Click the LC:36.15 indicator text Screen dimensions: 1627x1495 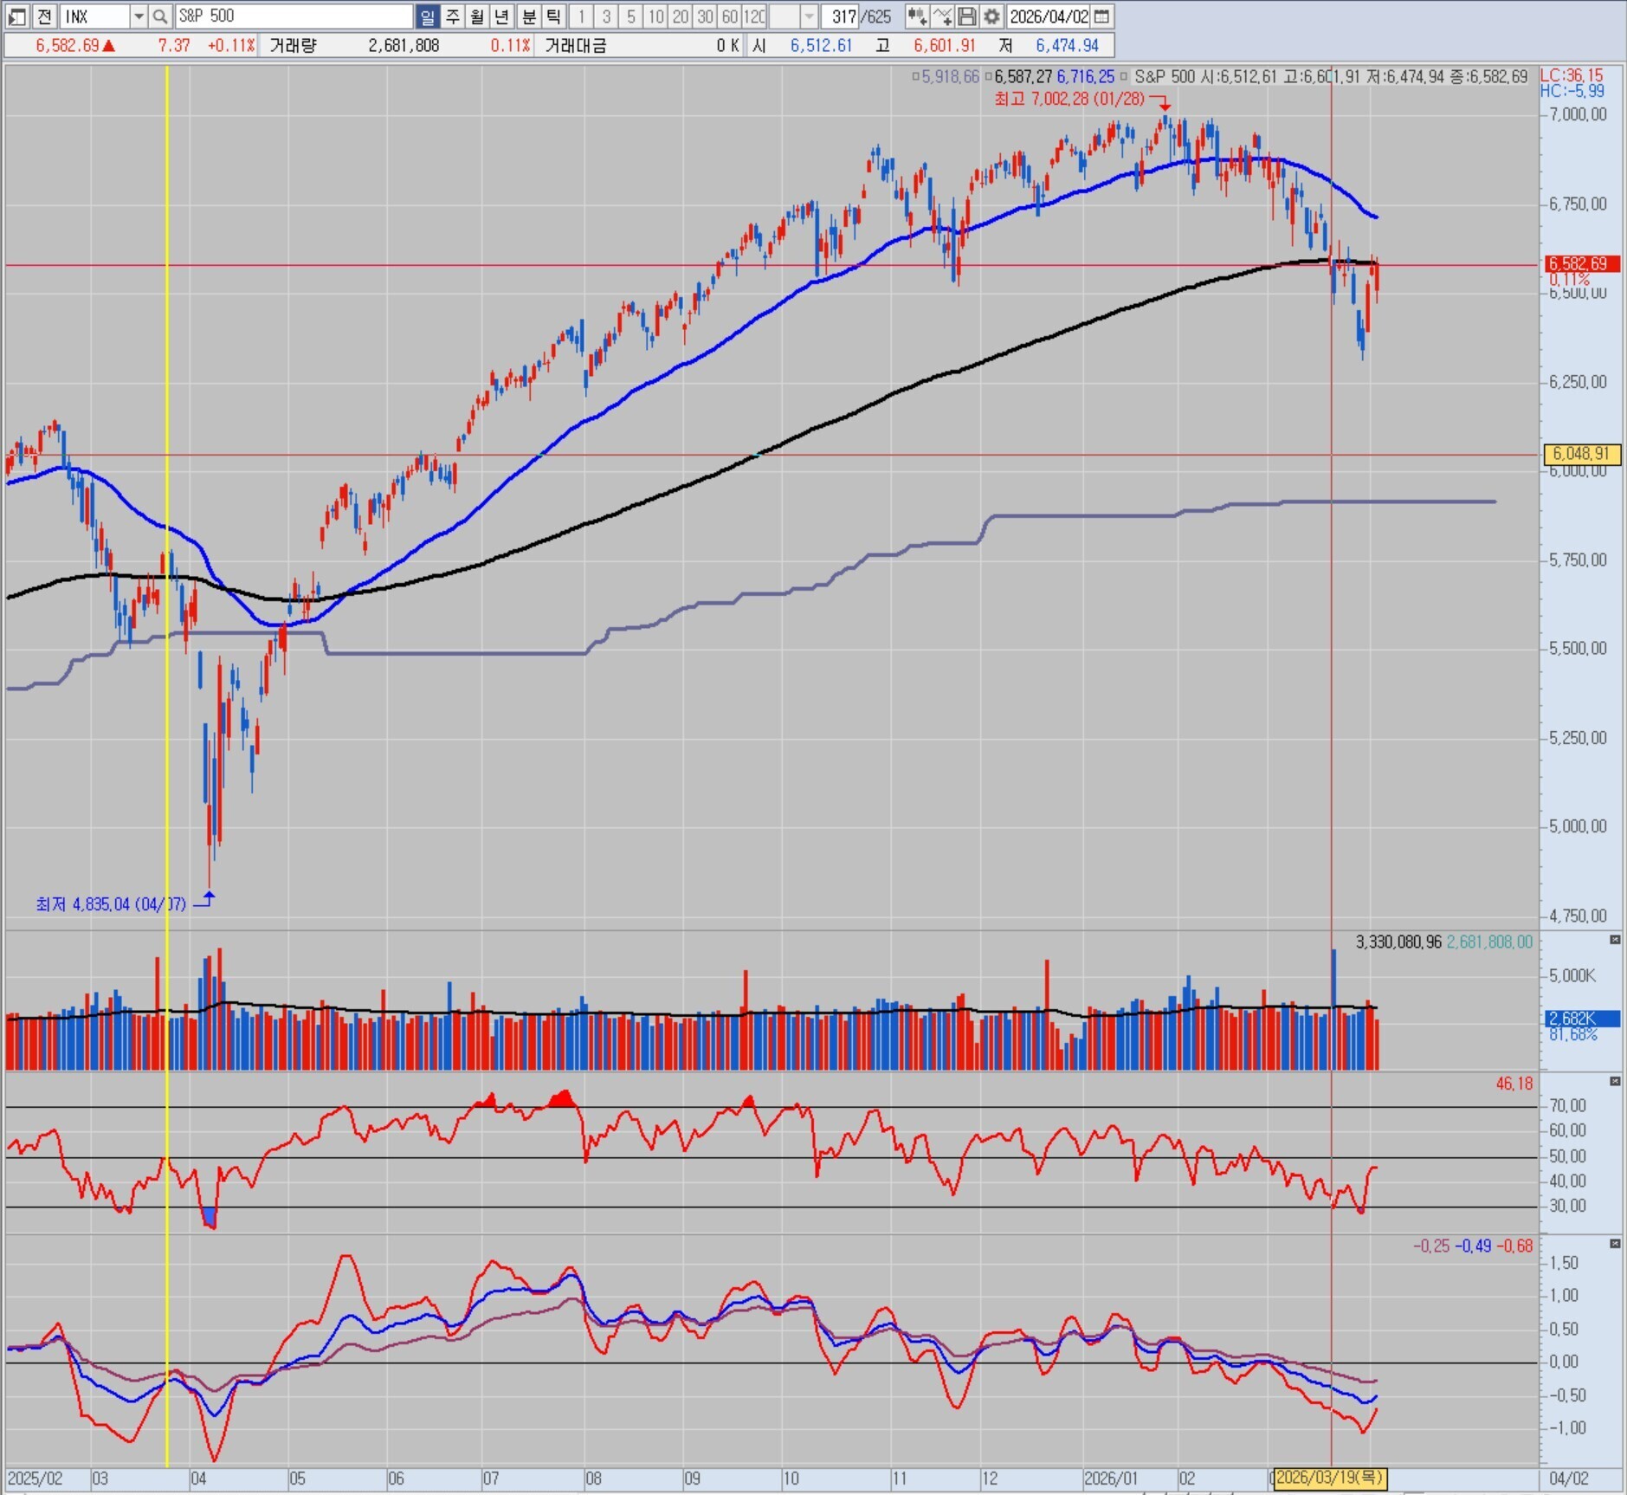point(1572,75)
